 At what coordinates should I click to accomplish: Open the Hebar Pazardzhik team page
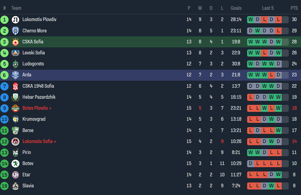click(x=39, y=97)
